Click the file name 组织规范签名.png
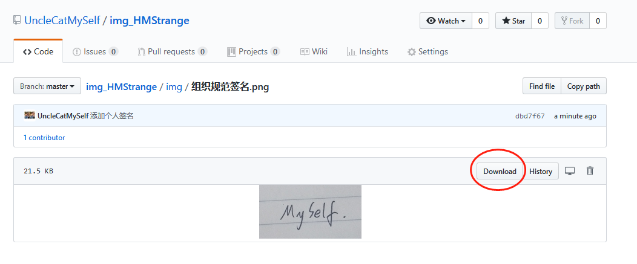 [x=230, y=86]
